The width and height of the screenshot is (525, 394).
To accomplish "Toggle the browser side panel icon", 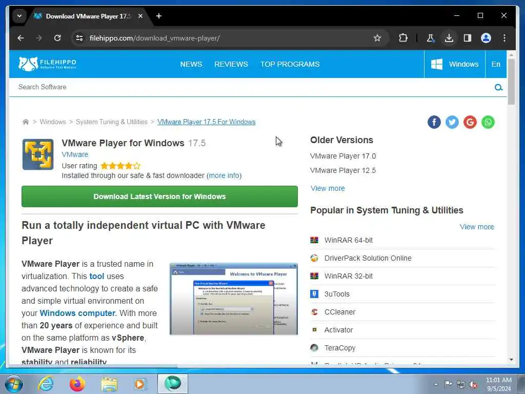I will point(468,38).
